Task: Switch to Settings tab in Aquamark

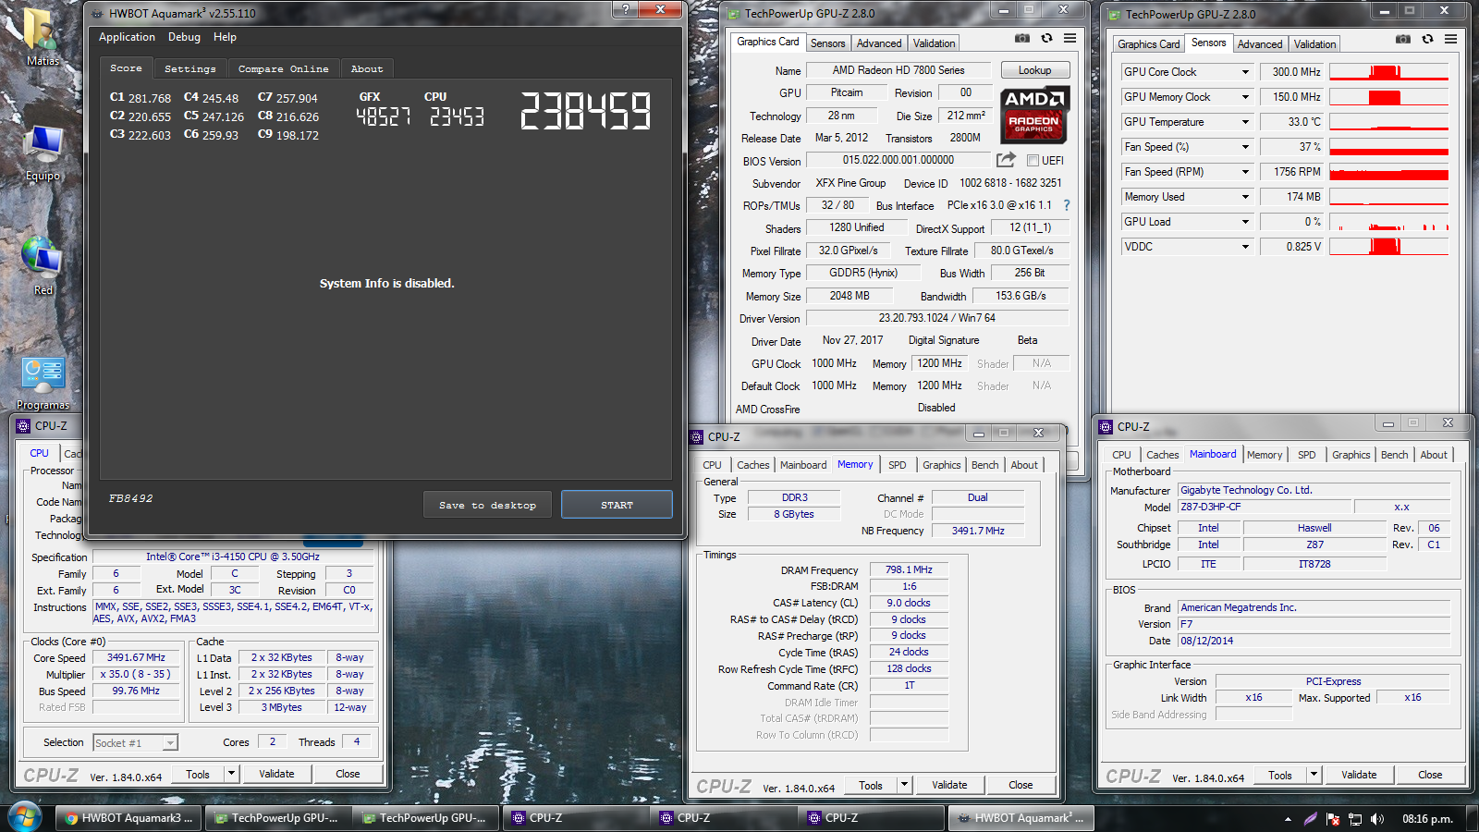Action: 189,68
